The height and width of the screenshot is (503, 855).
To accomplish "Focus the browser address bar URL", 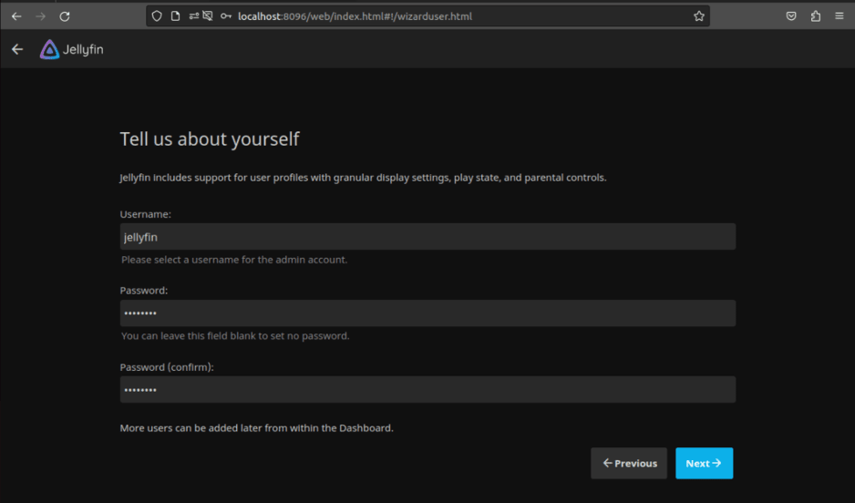I will 355,16.
